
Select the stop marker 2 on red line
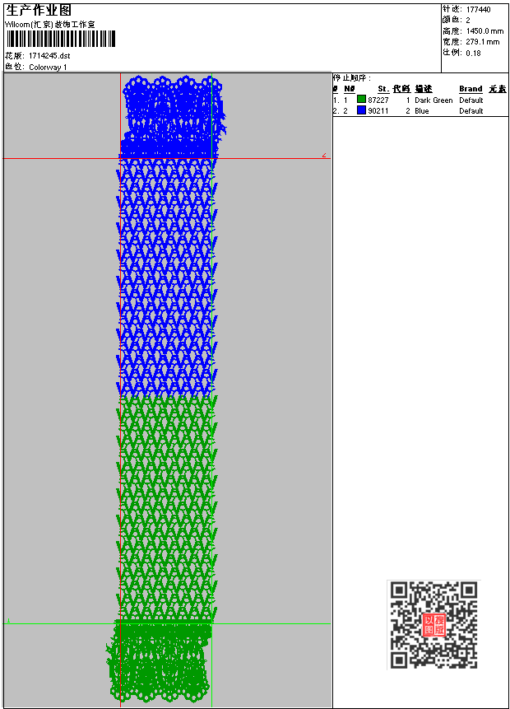point(324,155)
